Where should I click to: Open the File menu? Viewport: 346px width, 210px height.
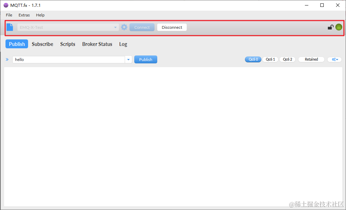[9, 15]
